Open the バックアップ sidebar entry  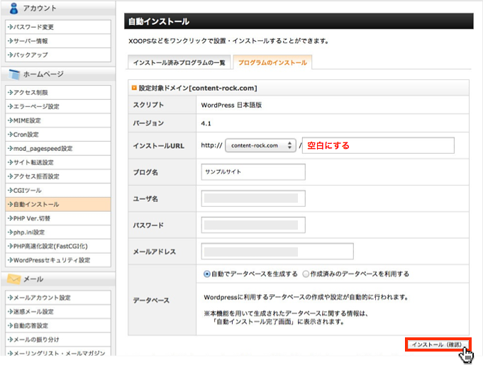point(58,55)
